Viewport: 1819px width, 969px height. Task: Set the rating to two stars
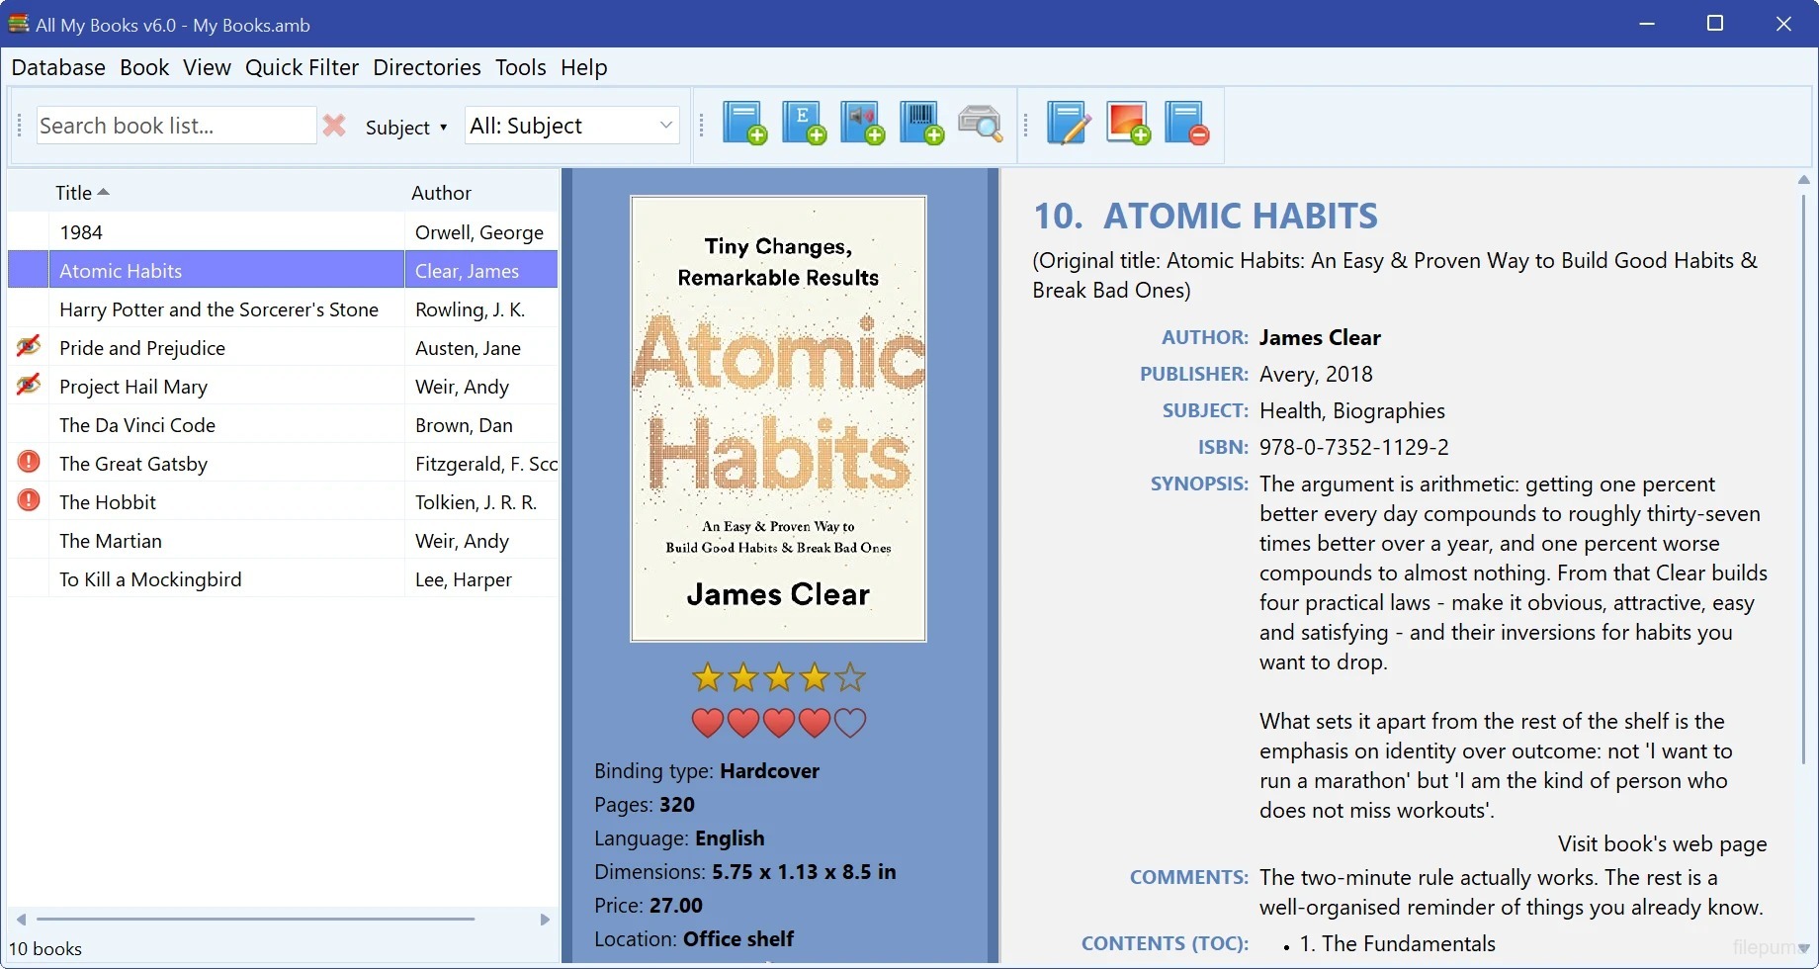[743, 677]
